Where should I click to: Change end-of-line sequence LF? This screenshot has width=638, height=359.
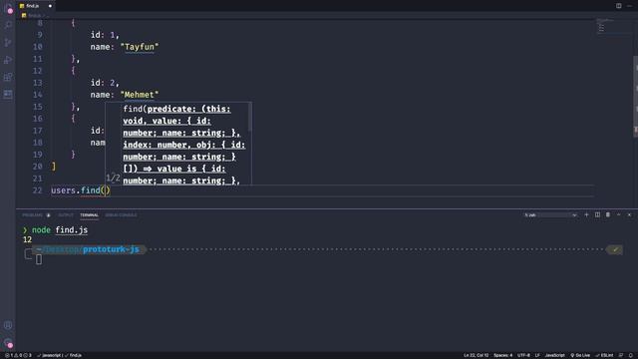point(537,355)
